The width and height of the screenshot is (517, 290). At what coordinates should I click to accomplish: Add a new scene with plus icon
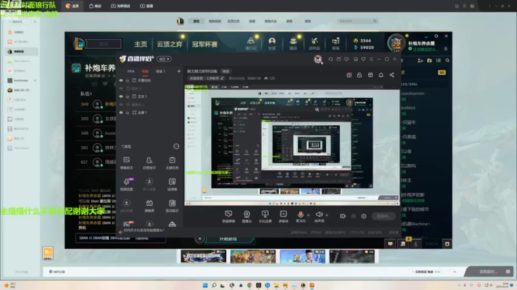[179, 71]
